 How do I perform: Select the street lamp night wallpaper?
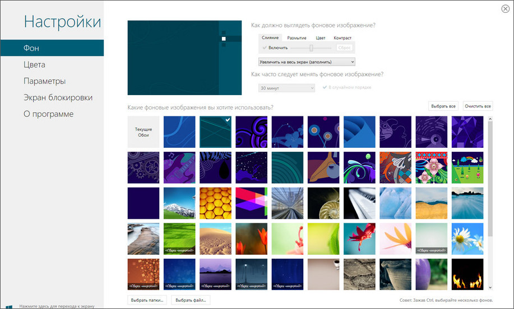(252, 274)
